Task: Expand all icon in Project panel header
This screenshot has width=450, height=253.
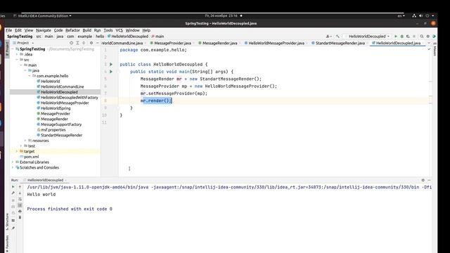Action: (x=77, y=43)
